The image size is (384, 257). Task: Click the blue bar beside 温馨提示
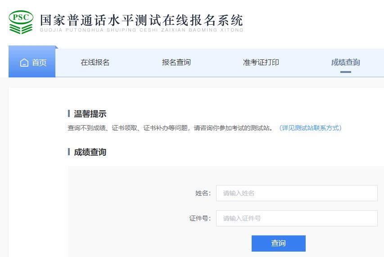click(x=69, y=113)
